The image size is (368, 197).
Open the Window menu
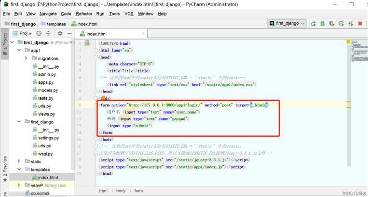pyautogui.click(x=146, y=14)
